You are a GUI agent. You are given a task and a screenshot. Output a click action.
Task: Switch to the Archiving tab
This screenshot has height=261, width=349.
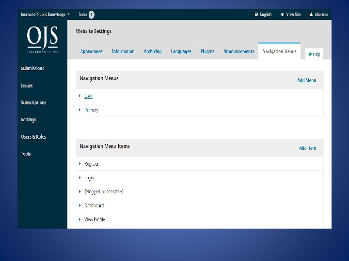[153, 52]
